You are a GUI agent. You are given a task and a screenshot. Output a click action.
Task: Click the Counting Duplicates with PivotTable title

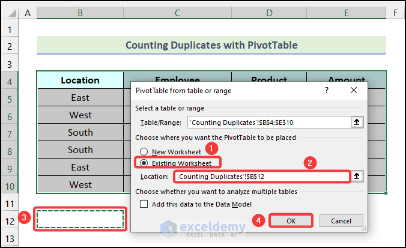(211, 45)
